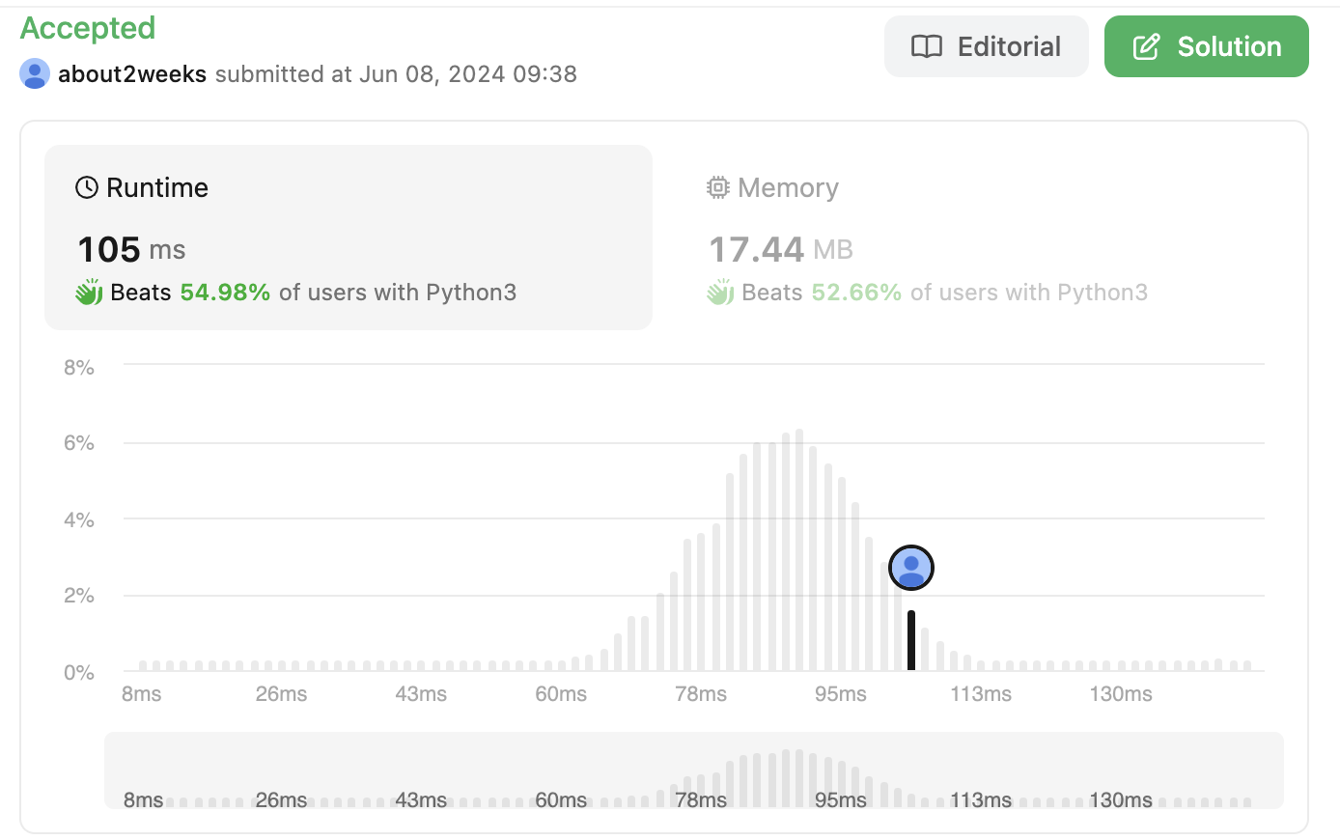Screen dimensions: 1340x840
Task: Click the clapping hands icon under Runtime
Action: pos(89,293)
